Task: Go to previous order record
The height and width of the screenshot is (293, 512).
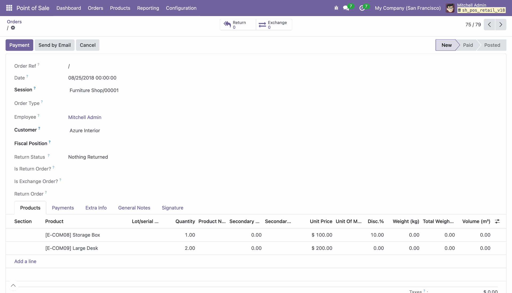Action: 489,25
